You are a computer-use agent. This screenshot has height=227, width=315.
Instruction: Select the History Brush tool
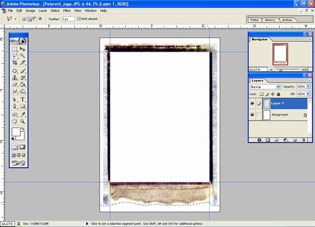click(23, 78)
